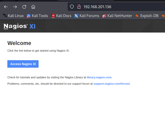
Task: Click the Nagios XI logo
Action: [19, 26]
